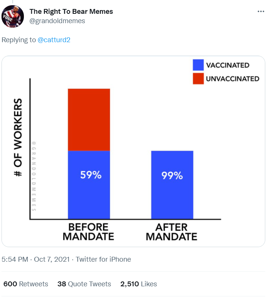Click the 99% blue bar after mandate

[x=172, y=185]
